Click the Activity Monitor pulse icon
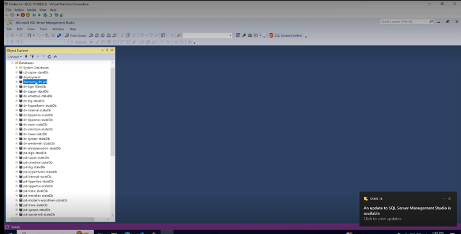The image size is (461, 234). point(55,57)
